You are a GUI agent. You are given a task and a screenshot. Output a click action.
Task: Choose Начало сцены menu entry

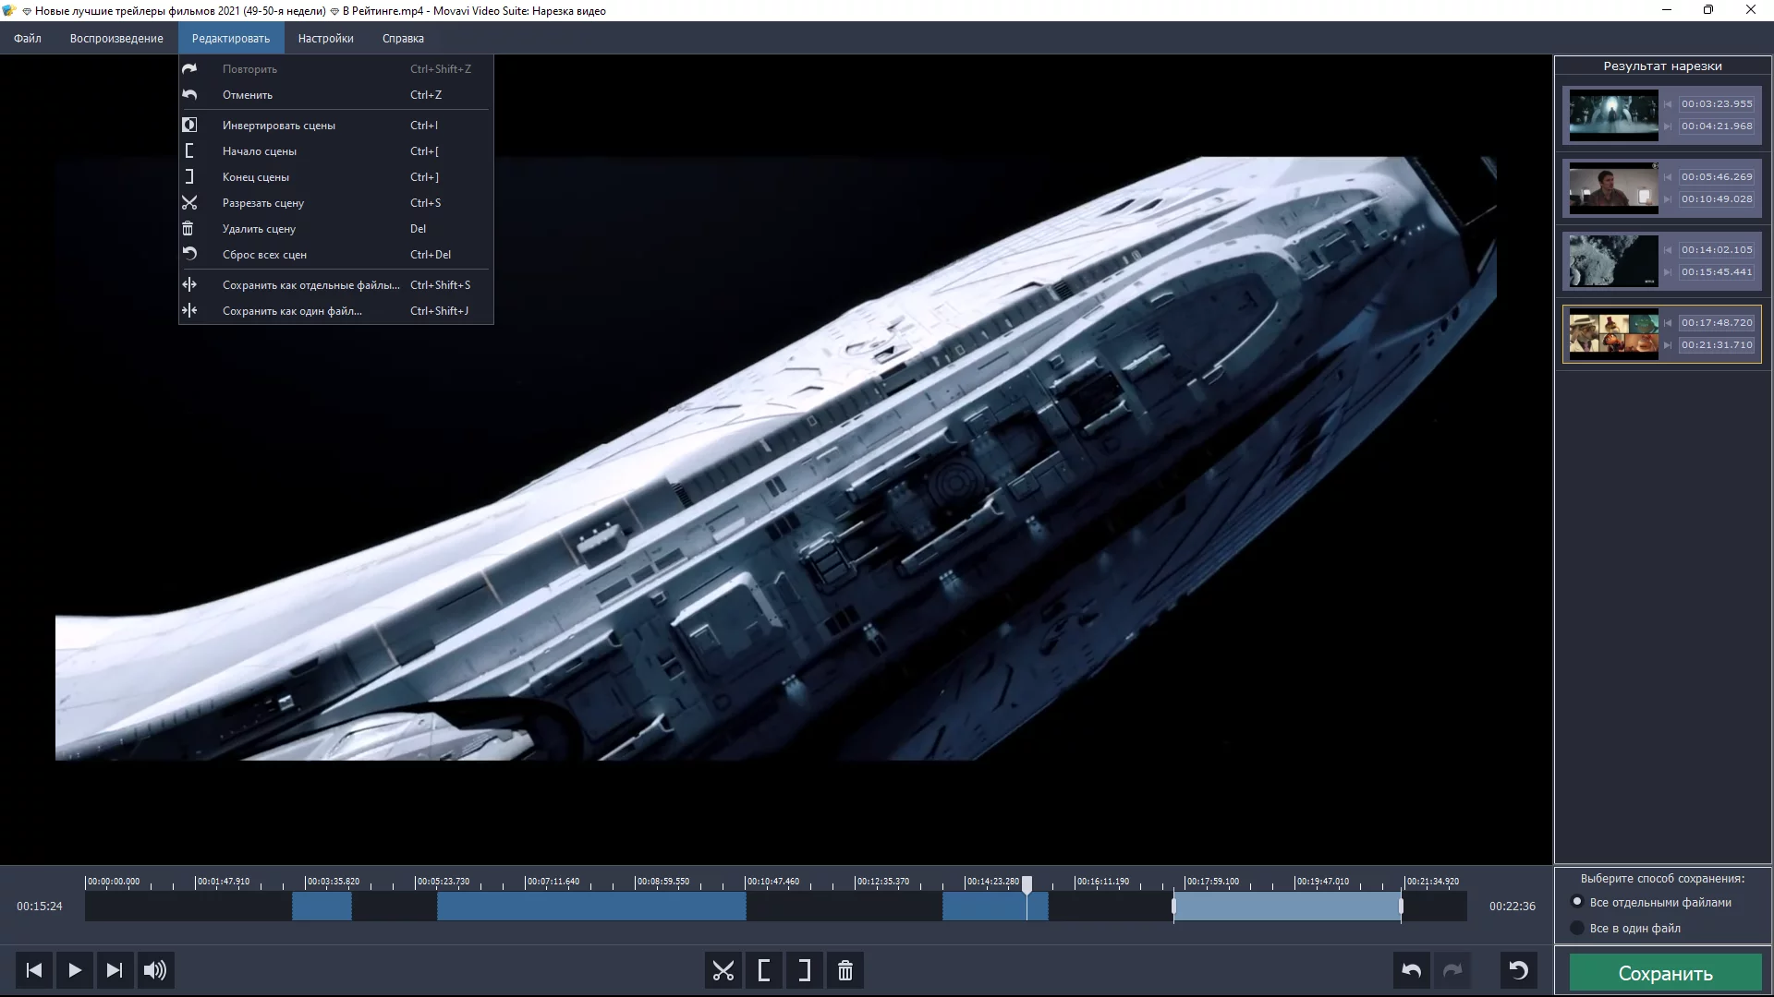point(336,151)
